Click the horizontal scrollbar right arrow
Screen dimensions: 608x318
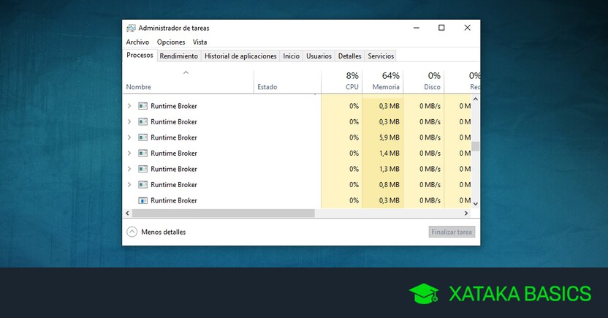(x=466, y=213)
